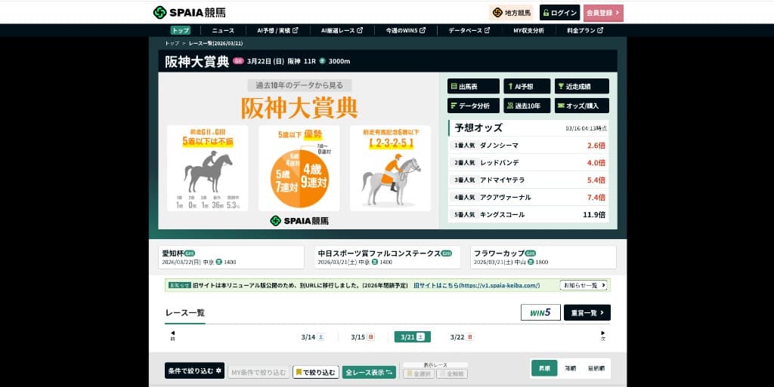Screen dimensions: 774x387
Task: Select the レッドバンデ odds row
Action: point(528,162)
